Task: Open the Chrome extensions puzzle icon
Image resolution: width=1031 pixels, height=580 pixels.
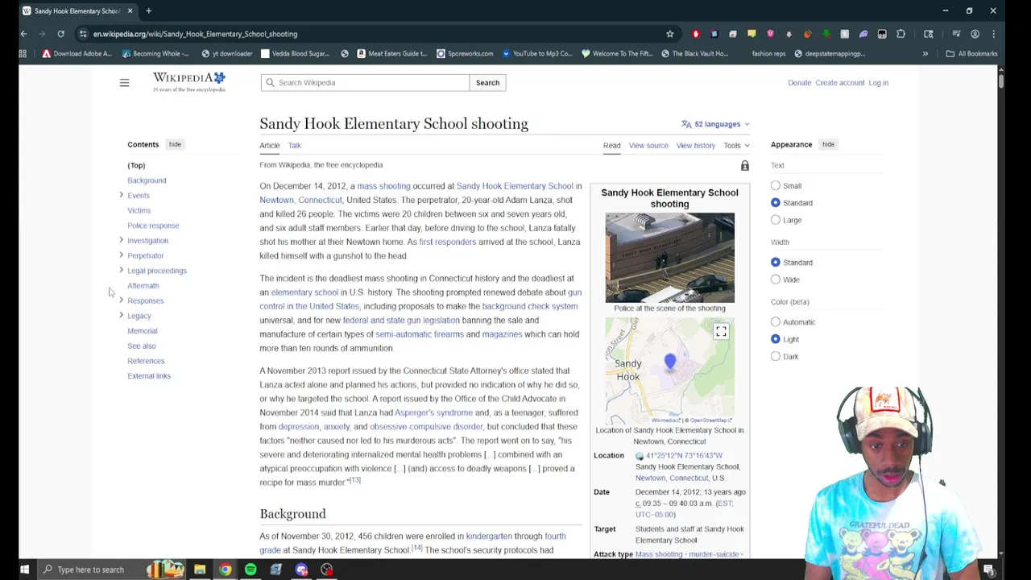Action: tap(901, 34)
